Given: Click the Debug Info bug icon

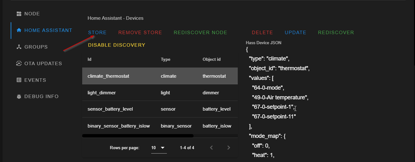Looking at the screenshot, I should (19, 97).
